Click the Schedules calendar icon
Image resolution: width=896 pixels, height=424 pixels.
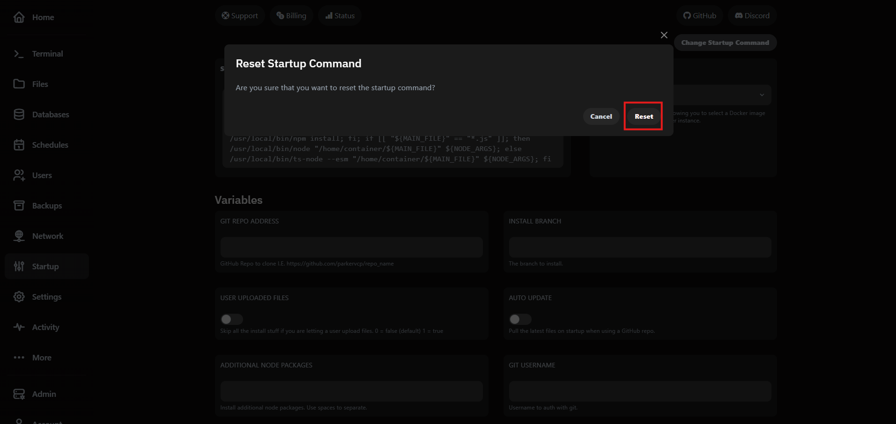tap(19, 145)
